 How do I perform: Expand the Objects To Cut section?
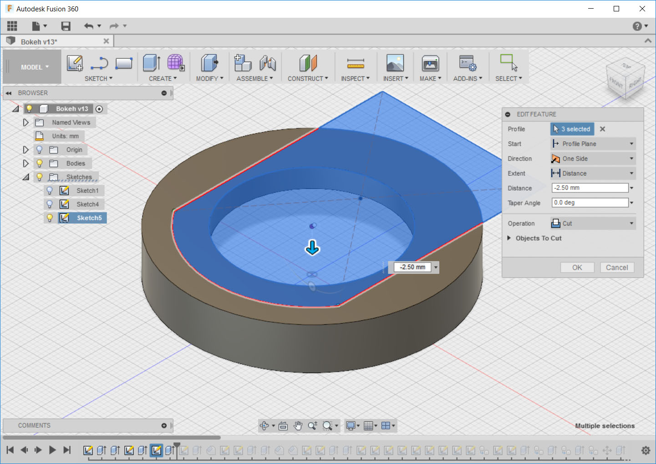coord(509,238)
